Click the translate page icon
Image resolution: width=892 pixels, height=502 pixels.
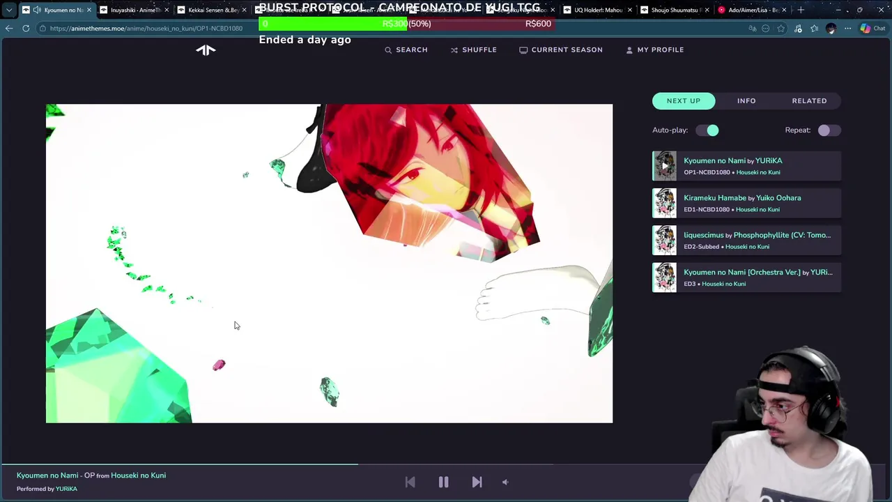tap(752, 29)
